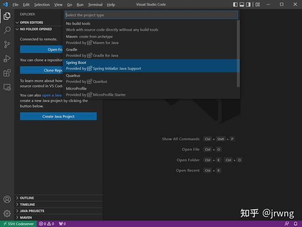Choose Maven create from archetype option
This screenshot has height=227, width=302.
point(150,40)
